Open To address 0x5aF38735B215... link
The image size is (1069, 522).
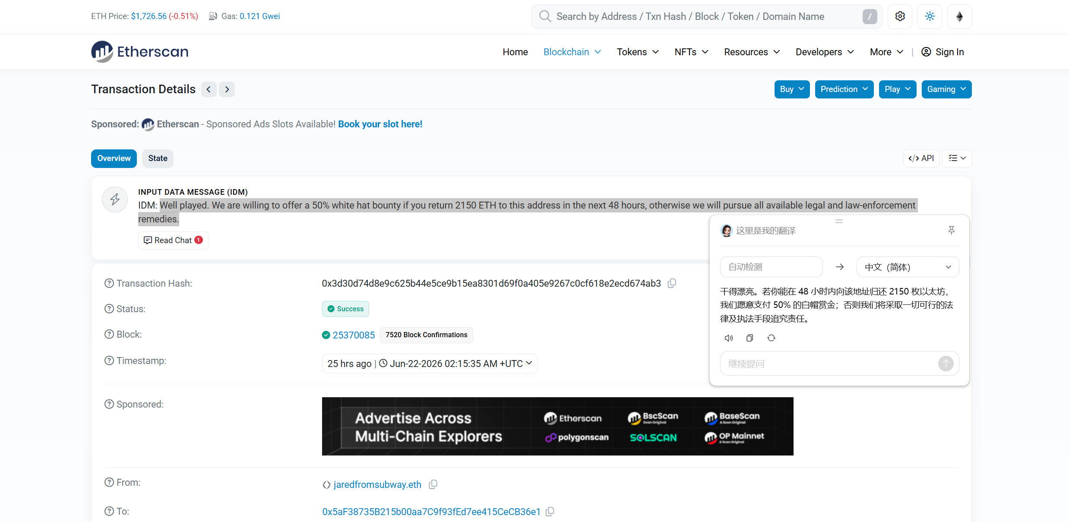coord(431,512)
